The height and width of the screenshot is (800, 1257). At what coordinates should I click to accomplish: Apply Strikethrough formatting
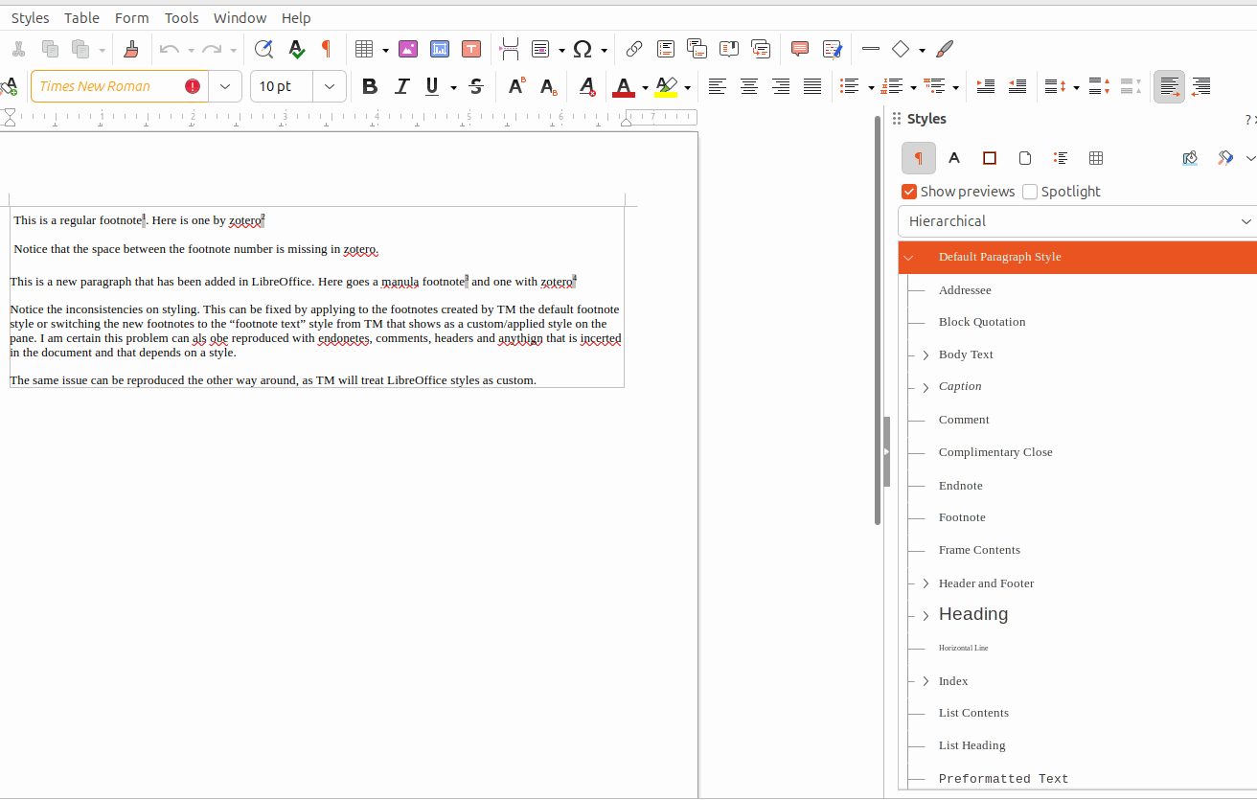coord(476,86)
